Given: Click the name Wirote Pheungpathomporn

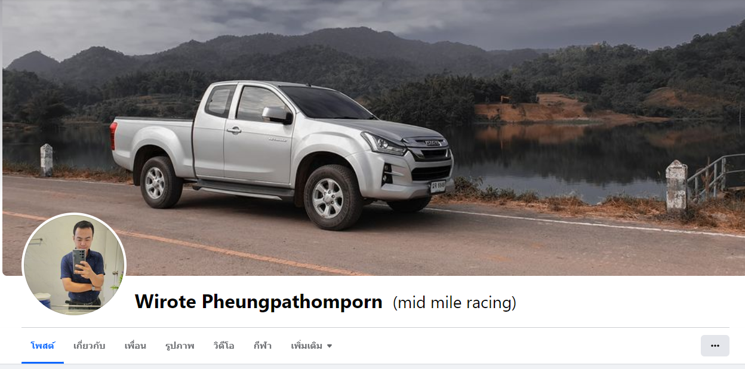Looking at the screenshot, I should (x=258, y=302).
